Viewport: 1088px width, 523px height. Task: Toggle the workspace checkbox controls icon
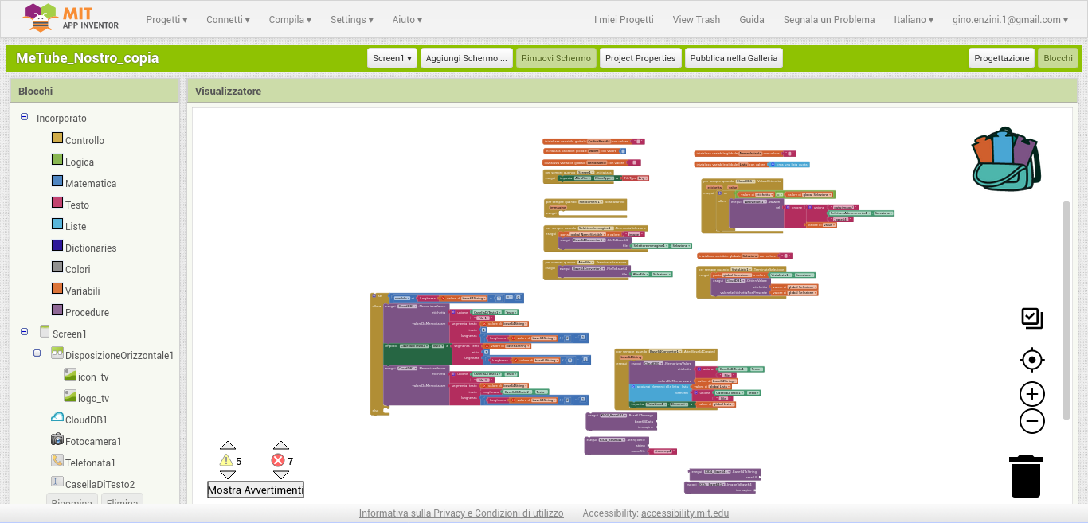(x=1032, y=318)
